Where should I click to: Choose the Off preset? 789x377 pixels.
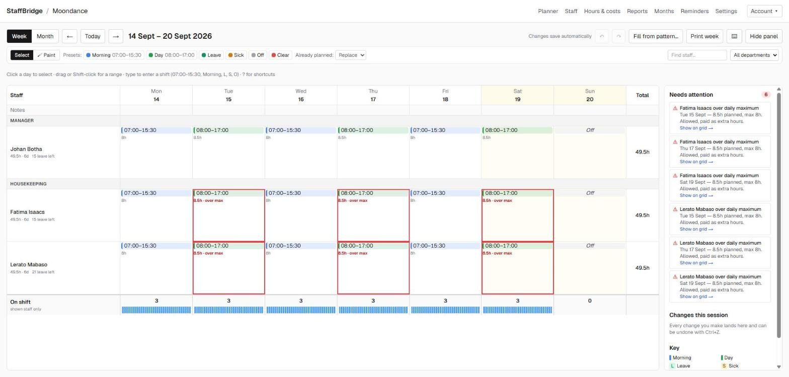pos(258,55)
